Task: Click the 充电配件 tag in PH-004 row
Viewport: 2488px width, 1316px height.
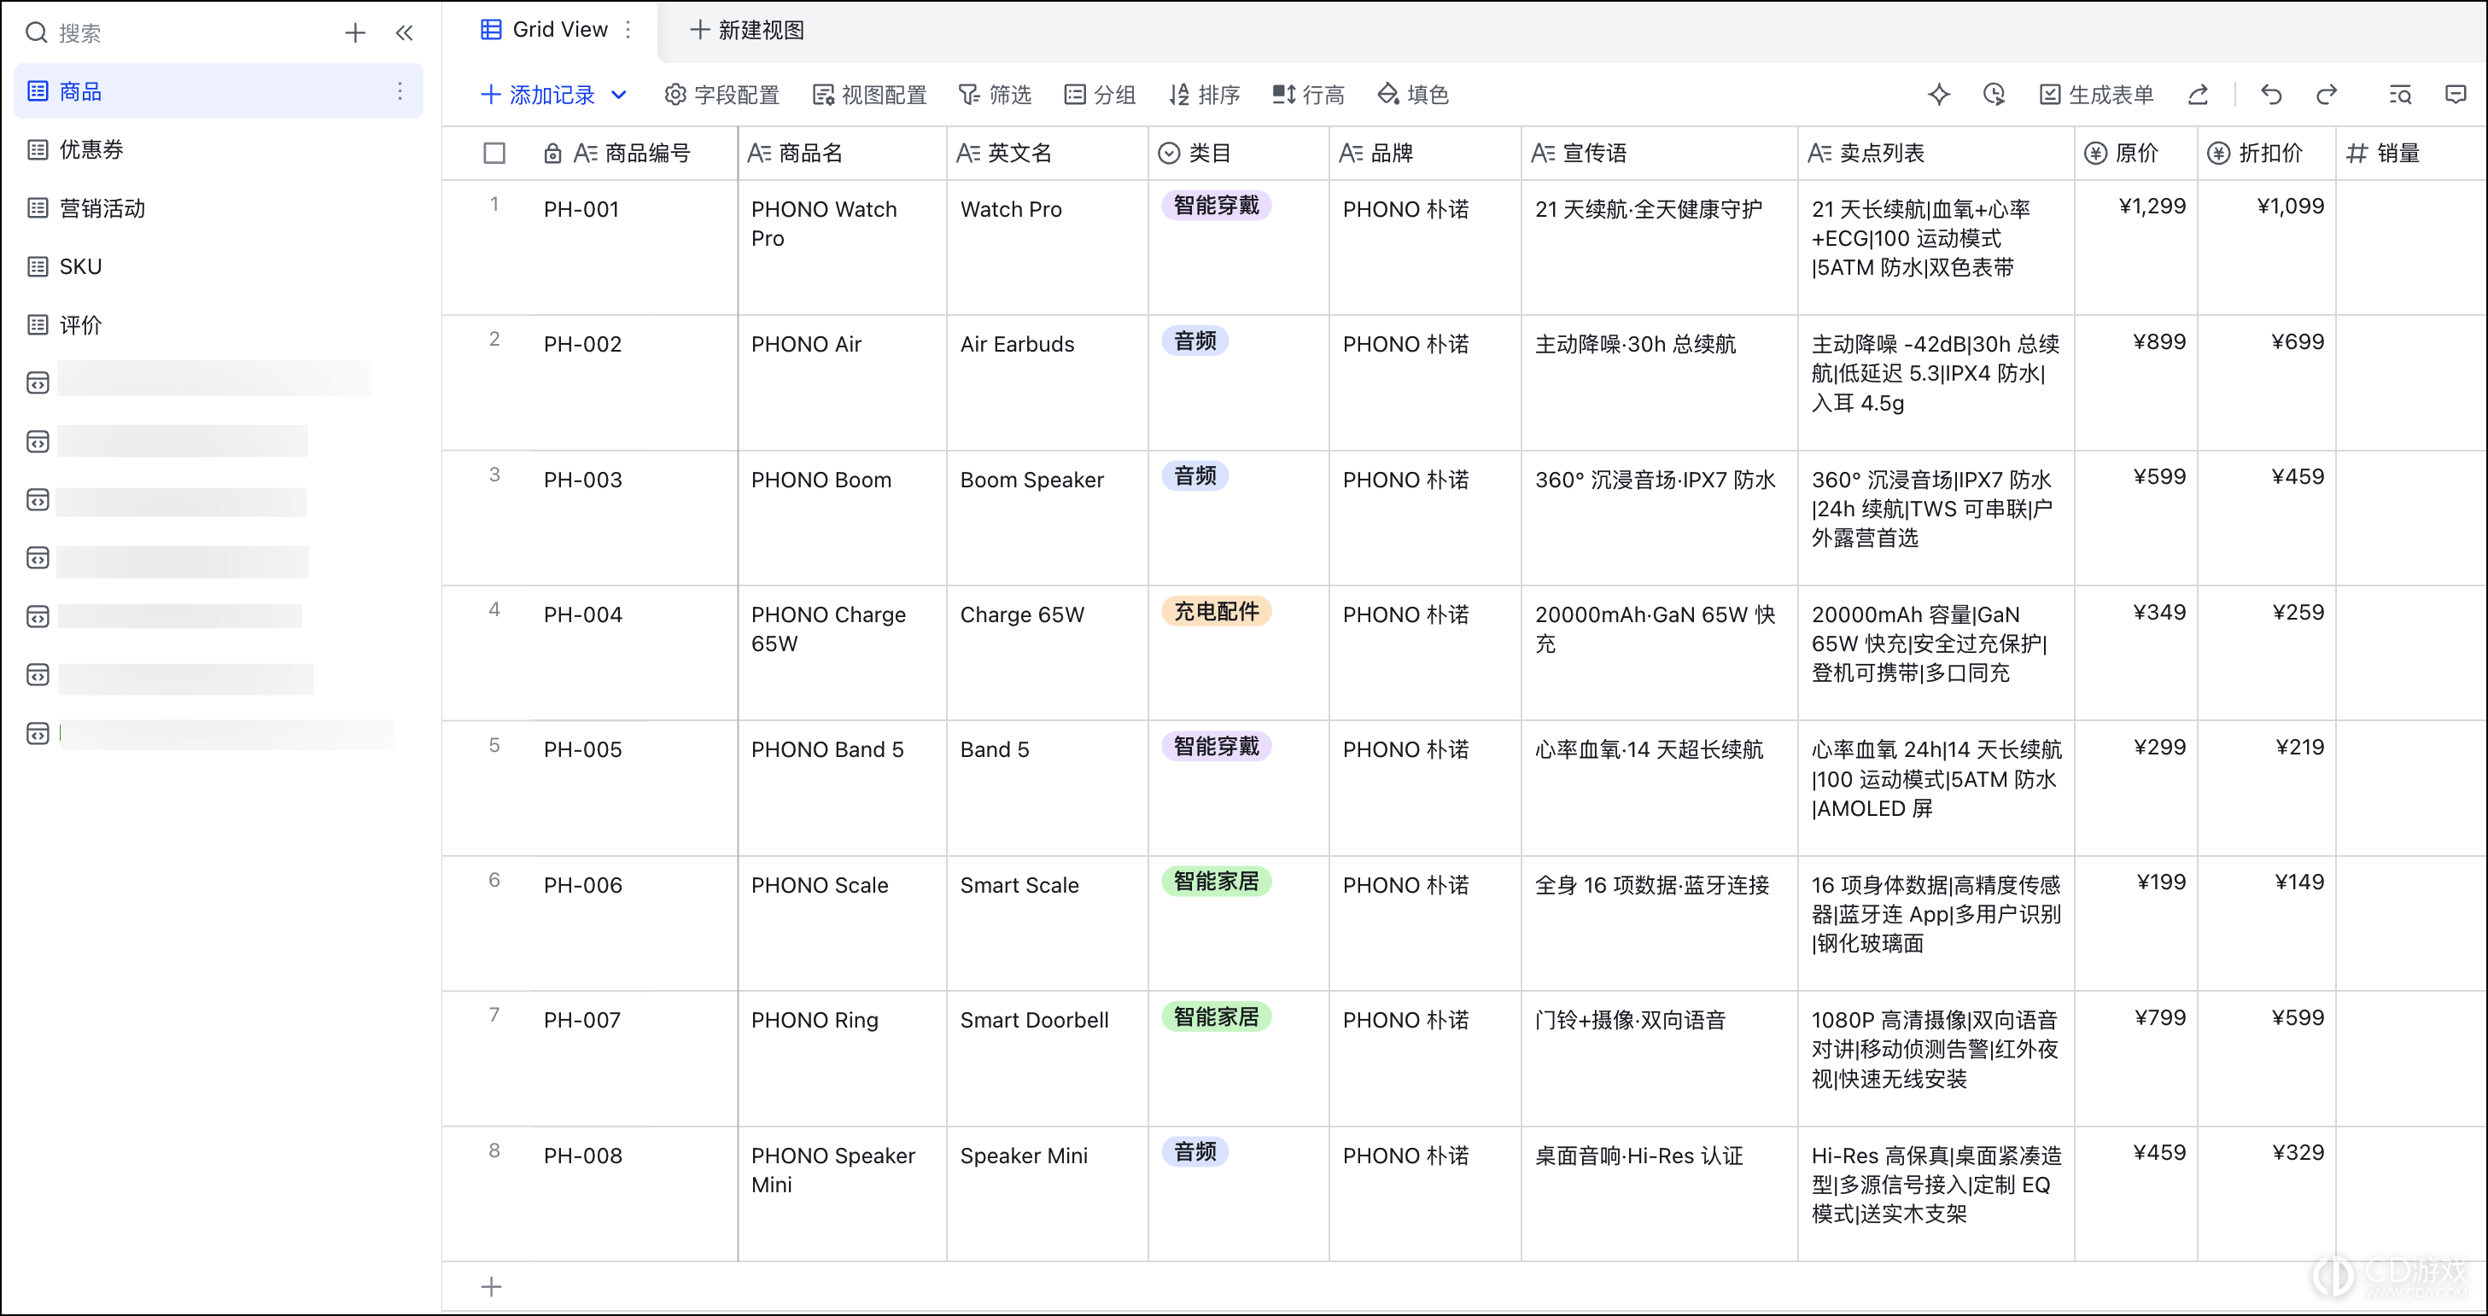Action: 1216,611
